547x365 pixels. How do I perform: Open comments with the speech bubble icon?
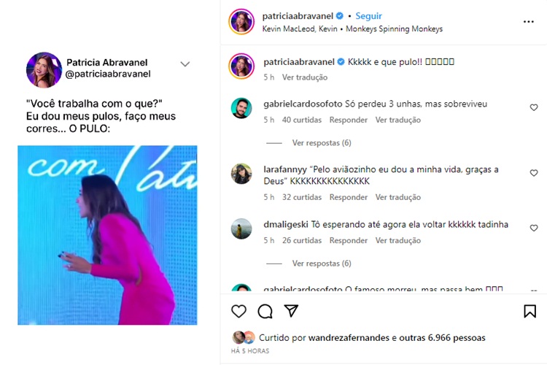tap(265, 311)
